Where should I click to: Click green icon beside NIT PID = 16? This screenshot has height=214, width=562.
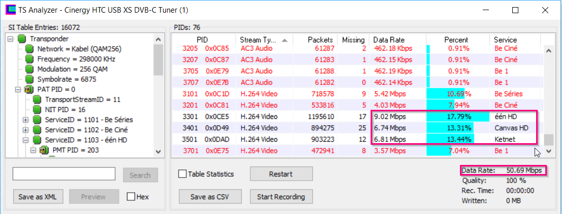[37, 110]
